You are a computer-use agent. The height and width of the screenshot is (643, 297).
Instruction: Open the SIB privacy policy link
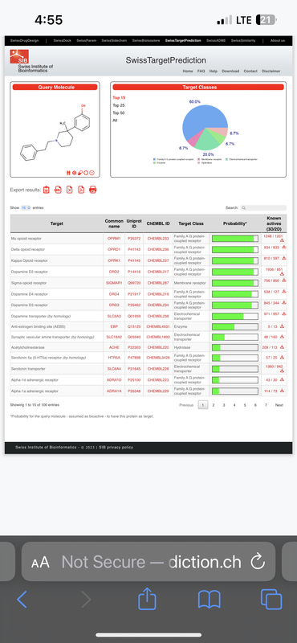tap(116, 448)
